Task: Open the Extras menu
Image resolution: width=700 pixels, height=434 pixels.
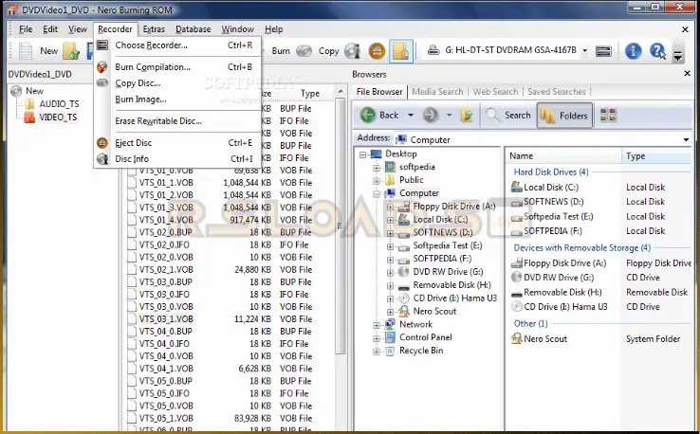Action: pyautogui.click(x=154, y=29)
